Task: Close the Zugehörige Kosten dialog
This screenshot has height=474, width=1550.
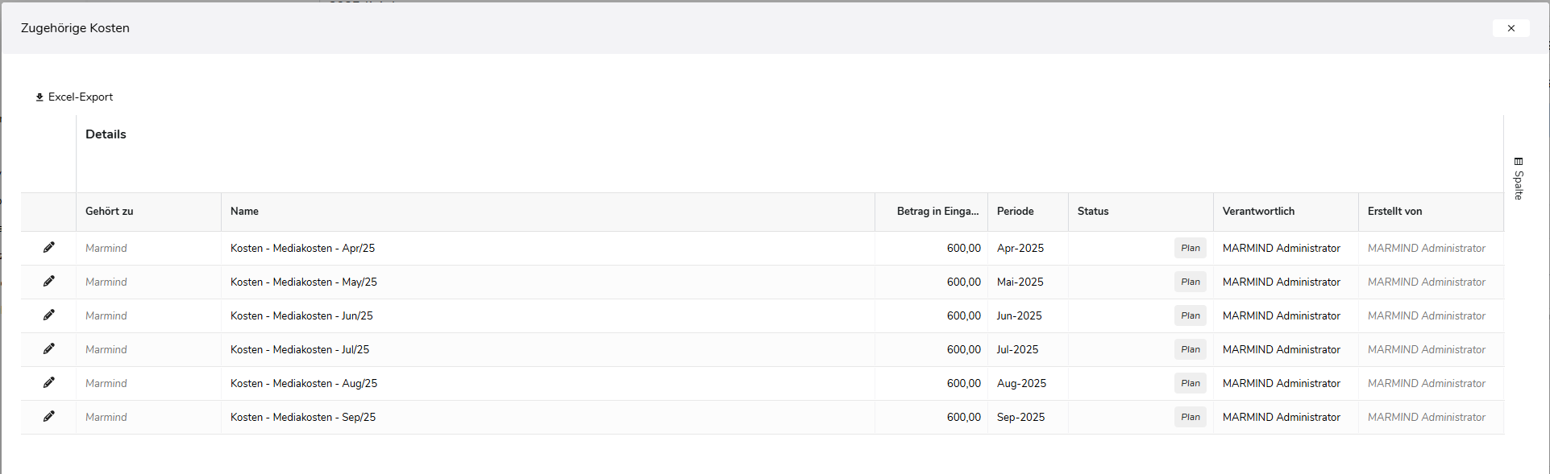Action: point(1511,28)
